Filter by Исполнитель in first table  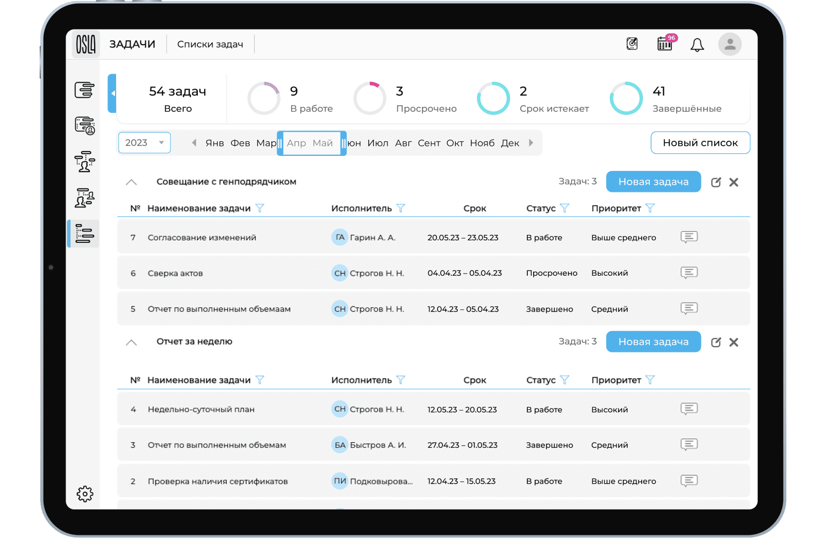[400, 209]
